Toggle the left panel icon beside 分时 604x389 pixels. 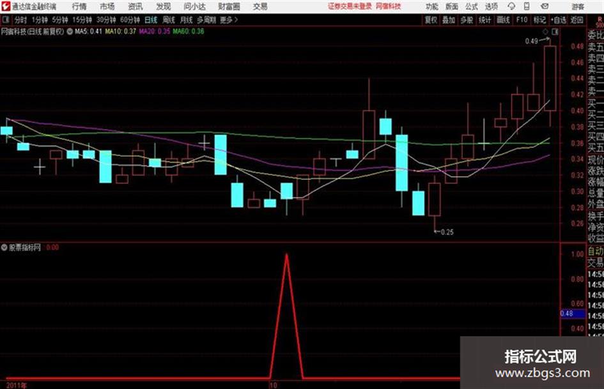point(6,20)
